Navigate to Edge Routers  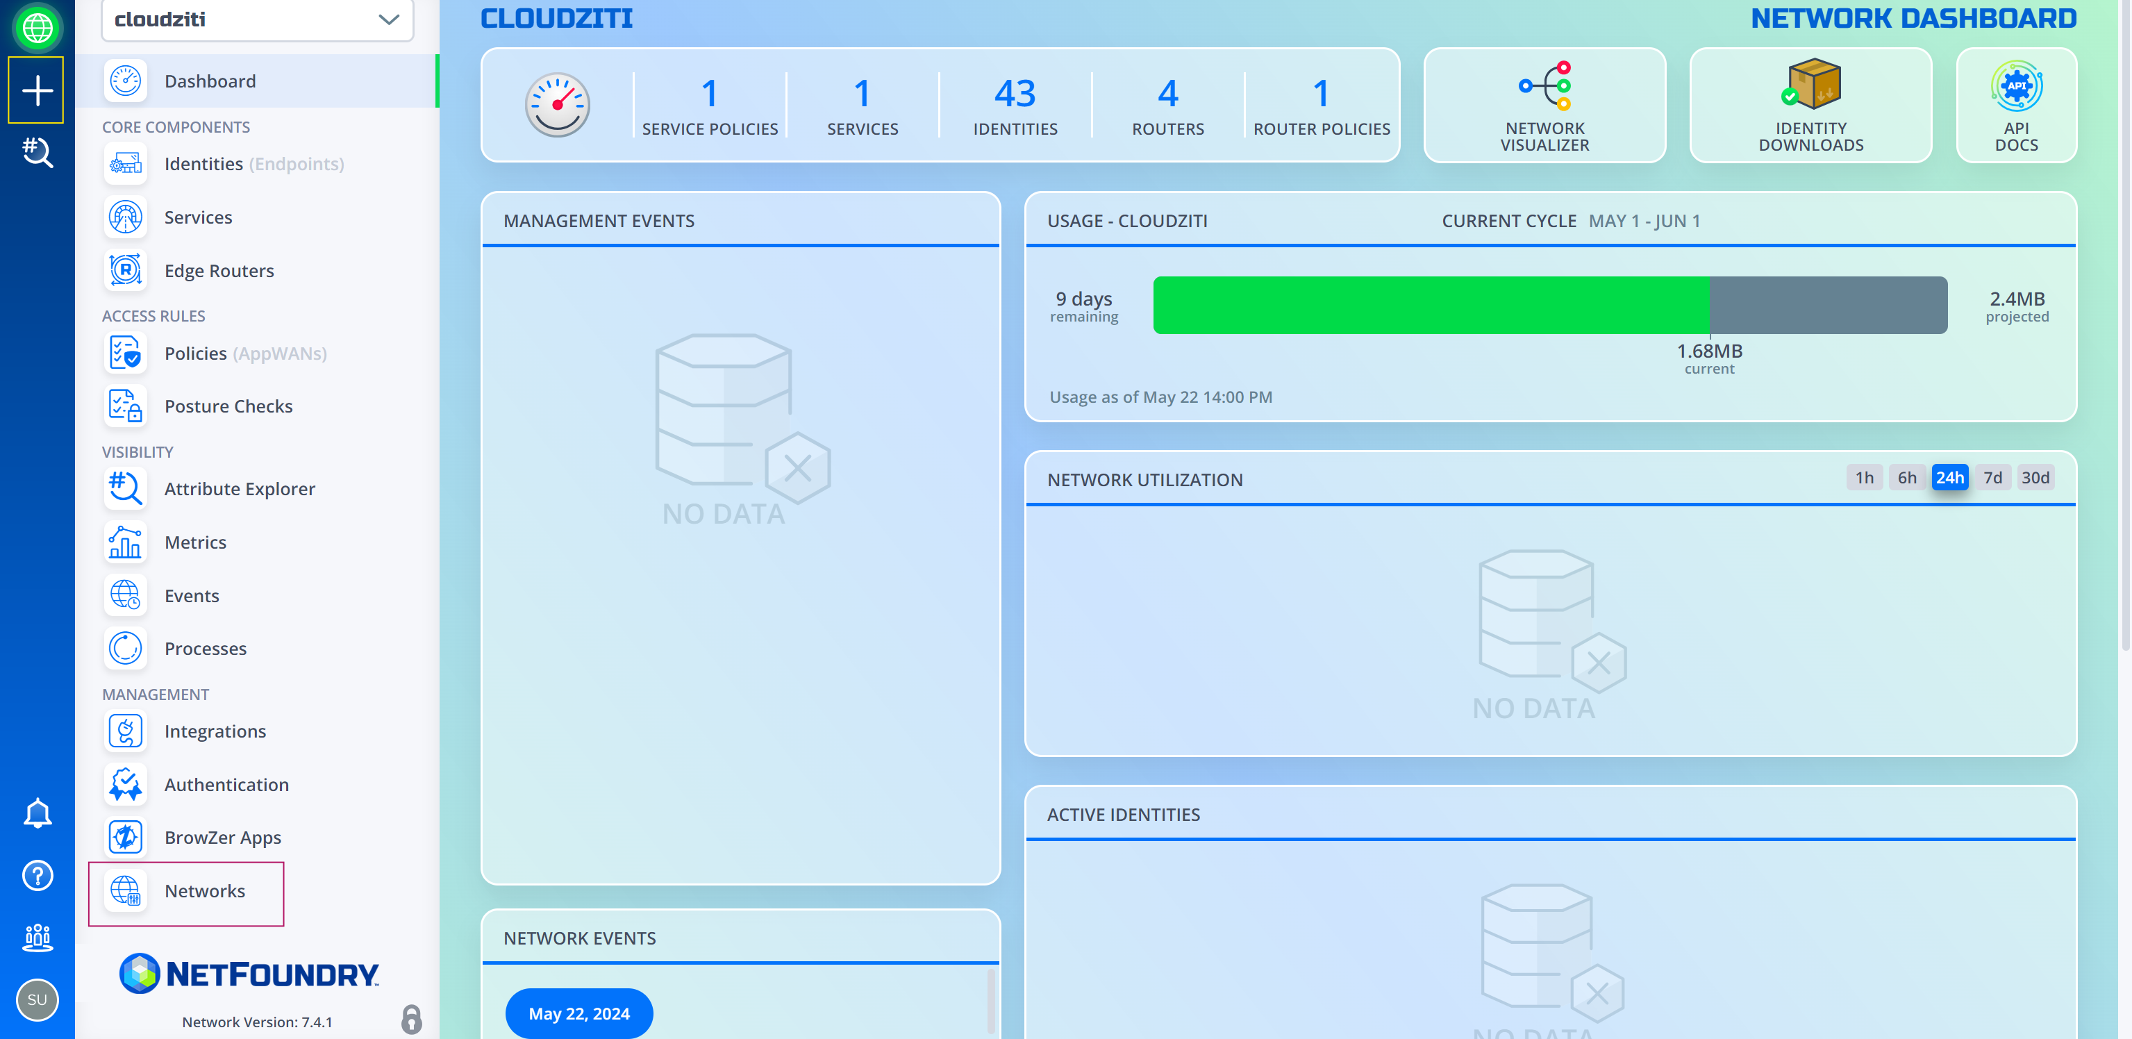258,270
